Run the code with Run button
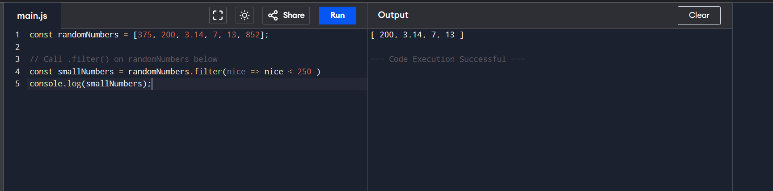Image resolution: width=773 pixels, height=191 pixels. click(338, 15)
